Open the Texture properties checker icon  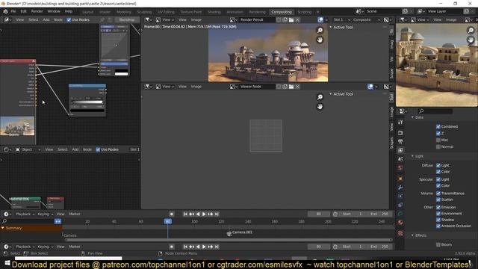pyautogui.click(x=400, y=233)
